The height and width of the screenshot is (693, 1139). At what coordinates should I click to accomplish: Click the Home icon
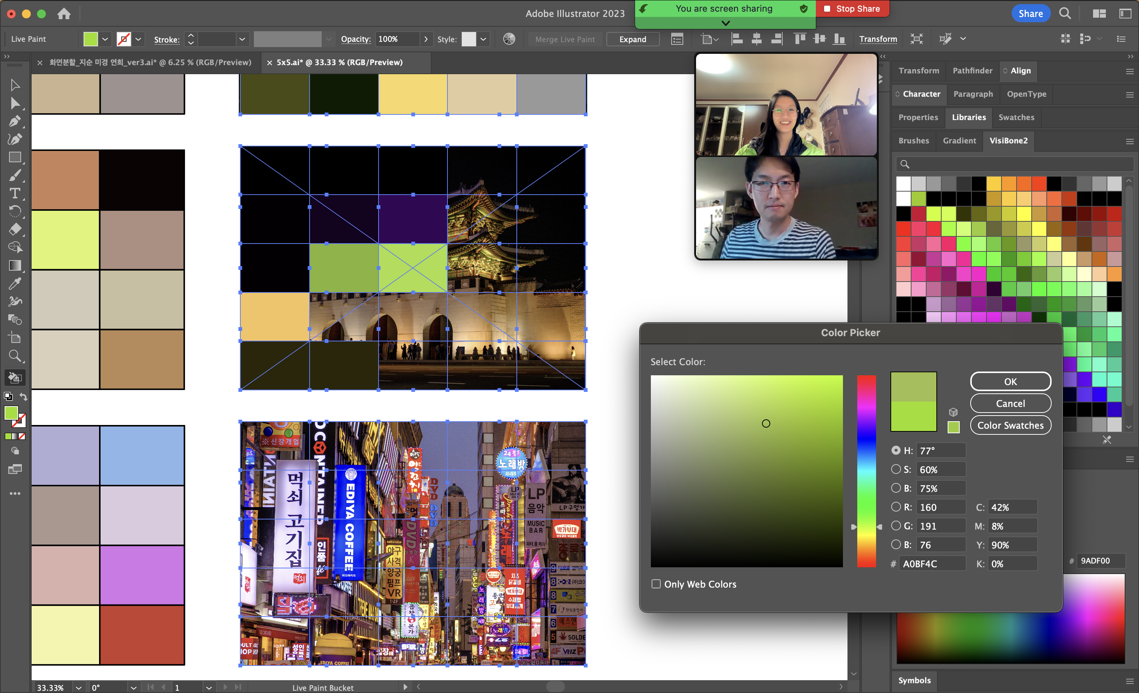[64, 14]
